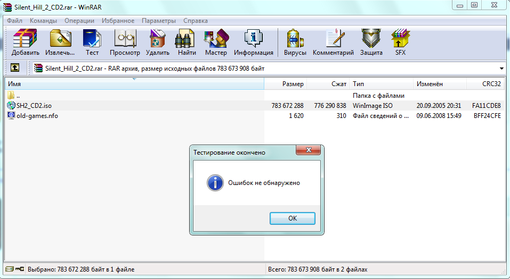Click the old-games.nfo file icon
The image size is (510, 279).
coord(11,115)
